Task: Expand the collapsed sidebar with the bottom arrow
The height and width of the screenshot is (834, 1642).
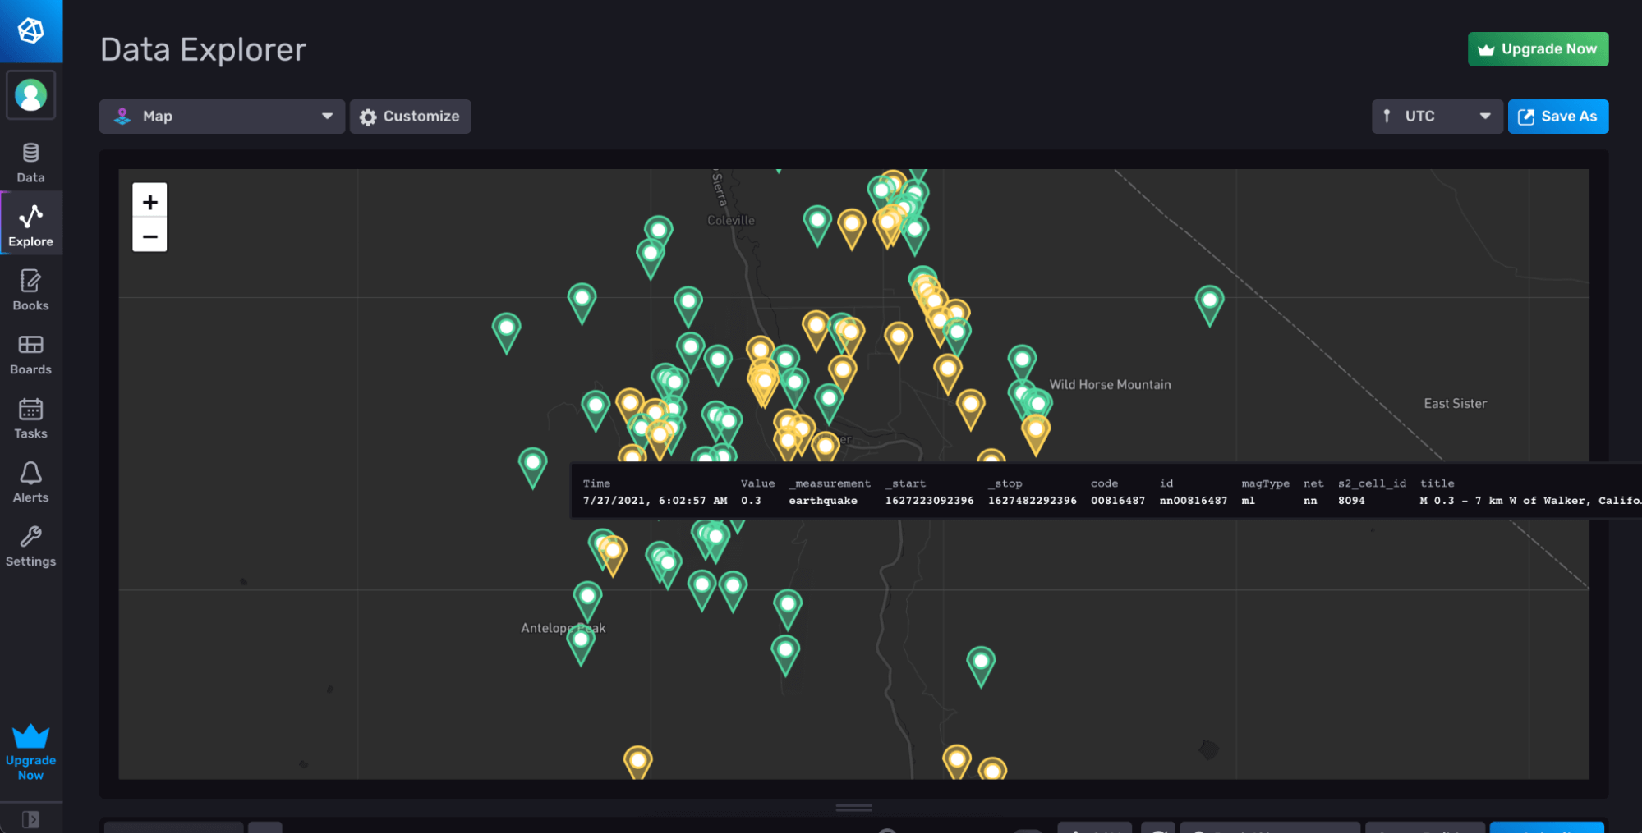Action: pyautogui.click(x=30, y=818)
